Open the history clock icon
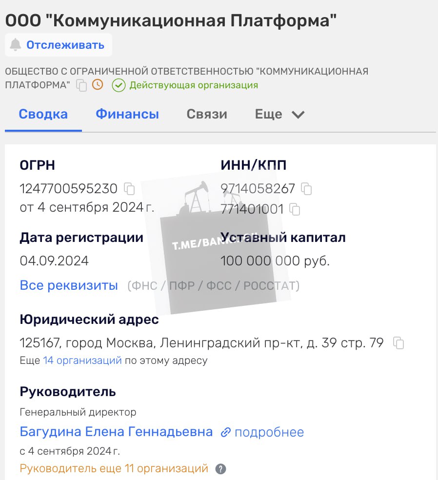The image size is (438, 480). coord(98,84)
